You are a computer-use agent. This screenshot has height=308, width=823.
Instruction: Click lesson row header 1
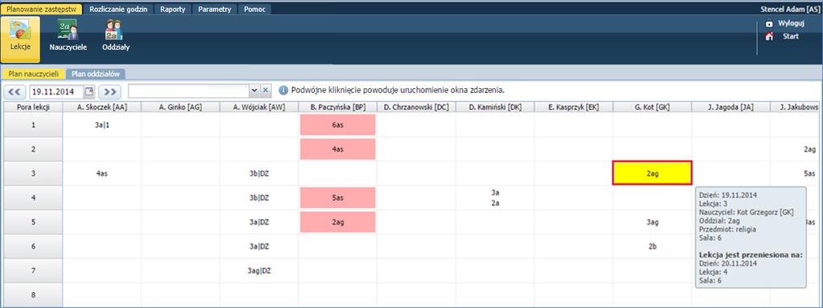[x=33, y=125]
